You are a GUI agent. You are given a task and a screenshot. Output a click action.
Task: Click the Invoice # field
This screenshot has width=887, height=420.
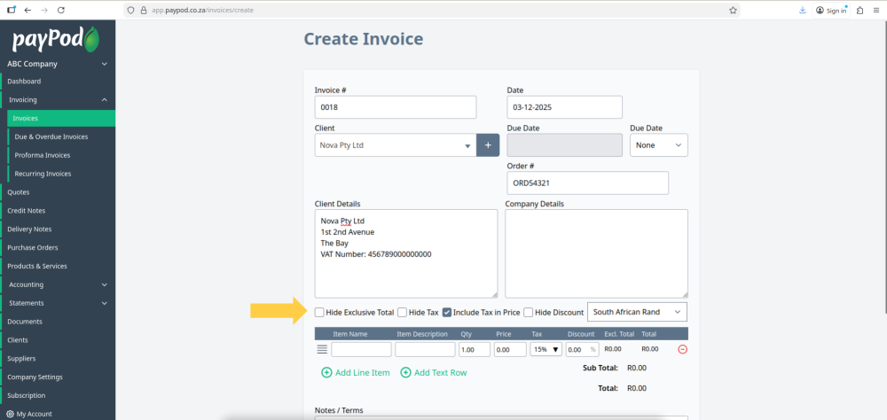[x=396, y=107]
